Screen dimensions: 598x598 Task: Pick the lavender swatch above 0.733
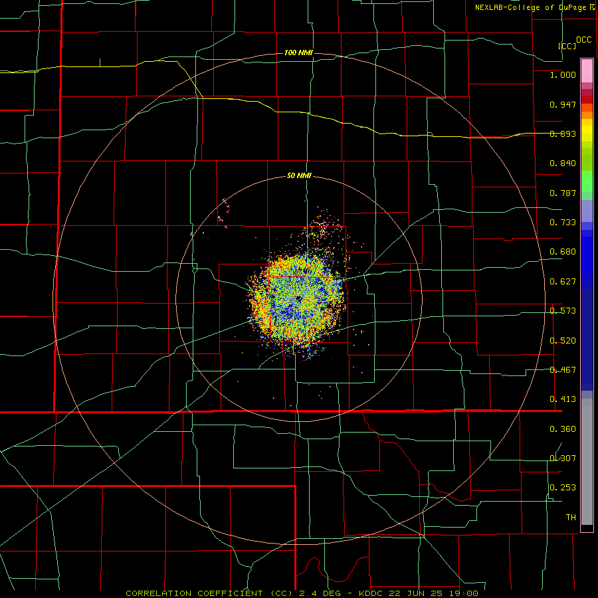pos(587,211)
